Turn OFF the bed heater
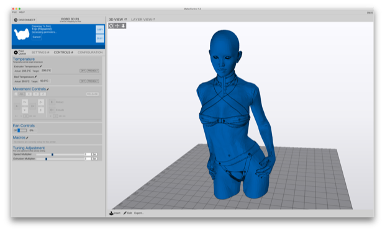The height and width of the screenshot is (232, 385). (x=83, y=81)
